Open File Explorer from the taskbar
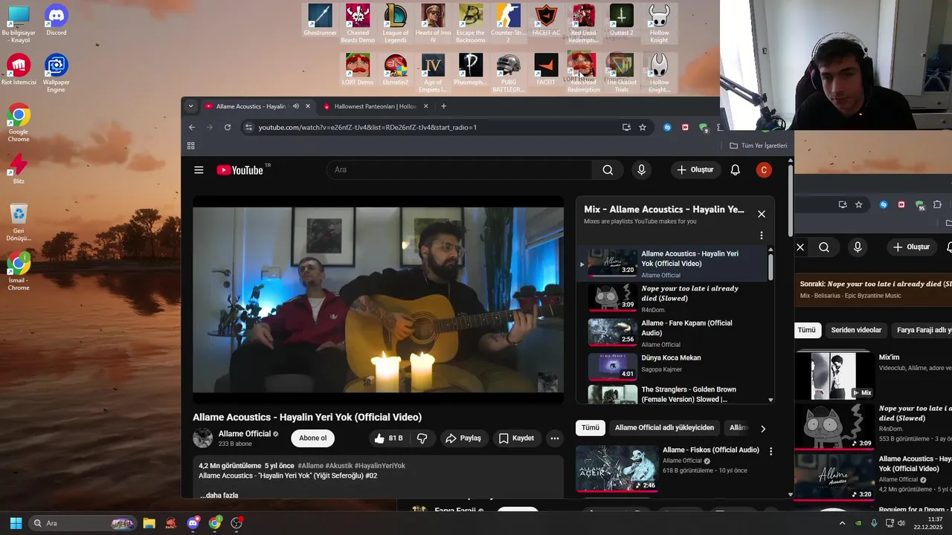The image size is (952, 535). click(149, 523)
